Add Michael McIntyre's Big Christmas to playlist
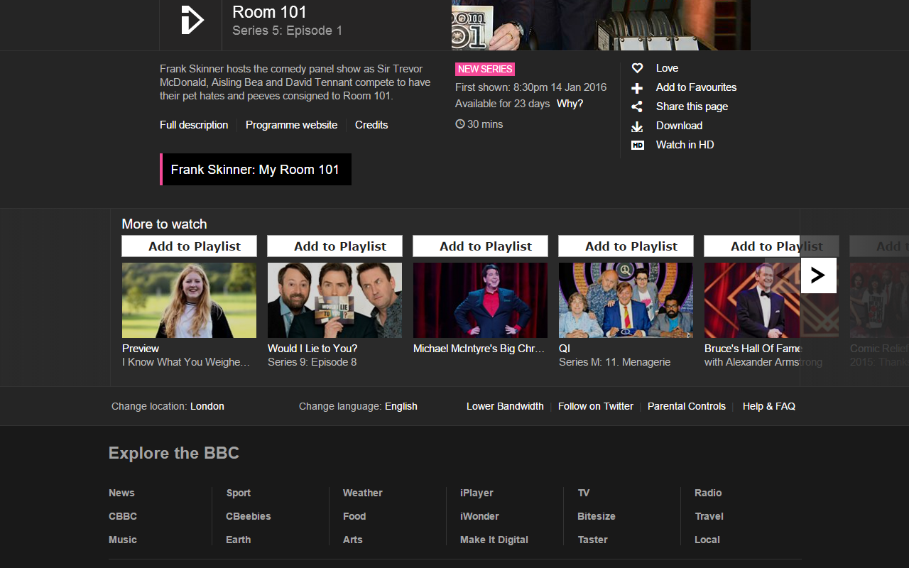The width and height of the screenshot is (909, 568). [480, 246]
